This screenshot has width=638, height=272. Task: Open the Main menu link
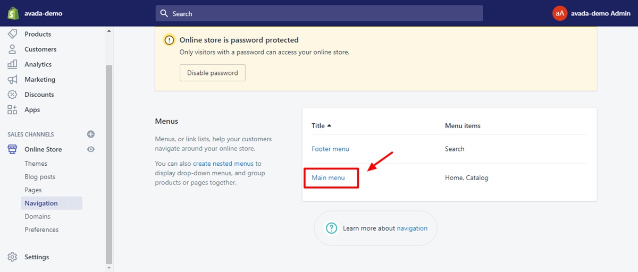(328, 177)
